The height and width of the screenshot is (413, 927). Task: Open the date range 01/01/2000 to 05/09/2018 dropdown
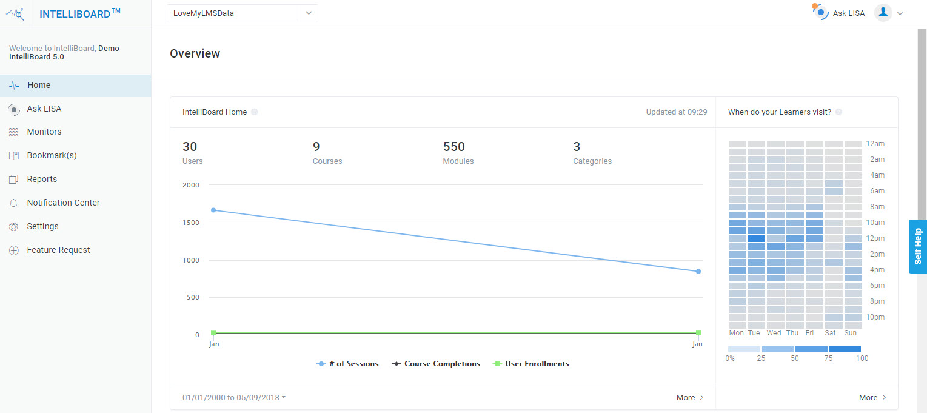click(x=234, y=398)
